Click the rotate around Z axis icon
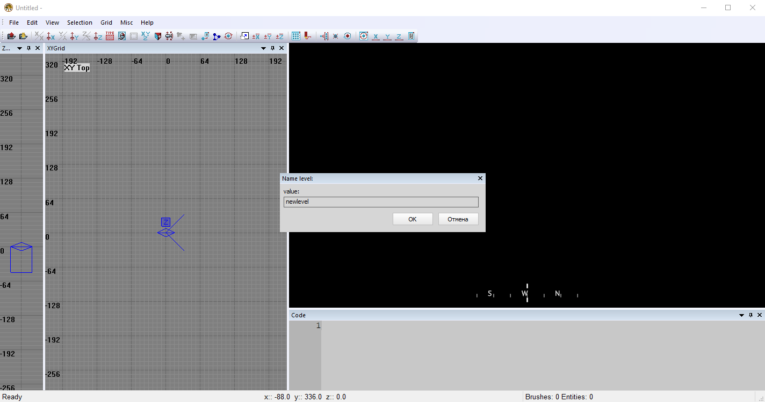This screenshot has width=765, height=402. click(98, 36)
